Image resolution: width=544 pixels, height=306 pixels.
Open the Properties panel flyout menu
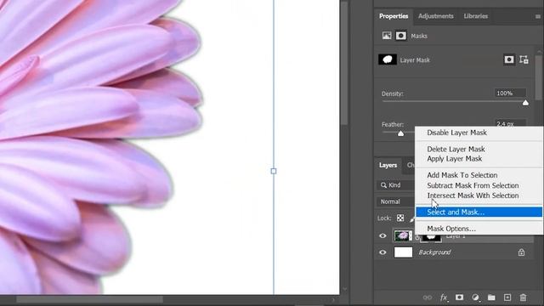click(x=538, y=16)
